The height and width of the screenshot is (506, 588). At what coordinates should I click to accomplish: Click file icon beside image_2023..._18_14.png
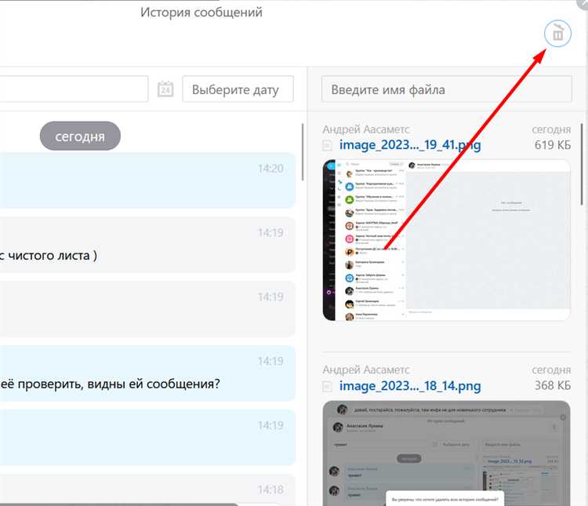tap(328, 386)
